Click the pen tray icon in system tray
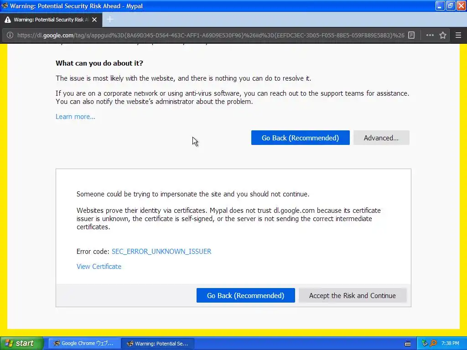This screenshot has height=350, width=467. point(425,344)
